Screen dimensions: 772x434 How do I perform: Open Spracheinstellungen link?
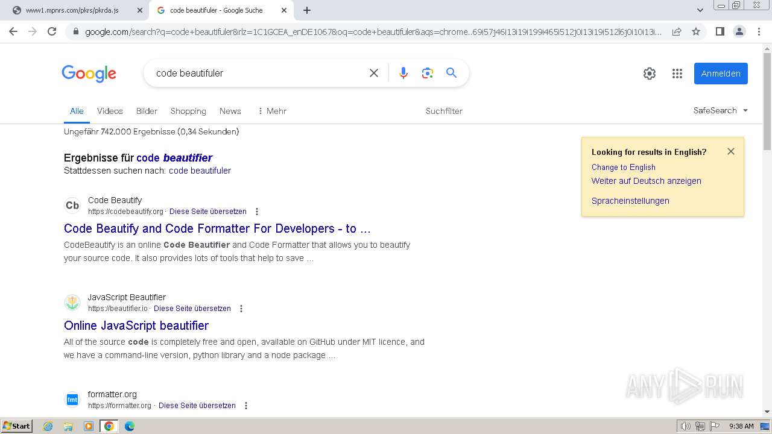pos(630,201)
